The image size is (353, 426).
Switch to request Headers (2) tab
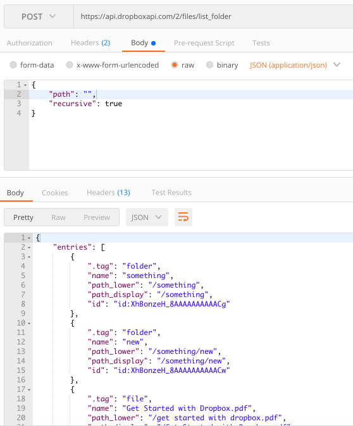90,43
